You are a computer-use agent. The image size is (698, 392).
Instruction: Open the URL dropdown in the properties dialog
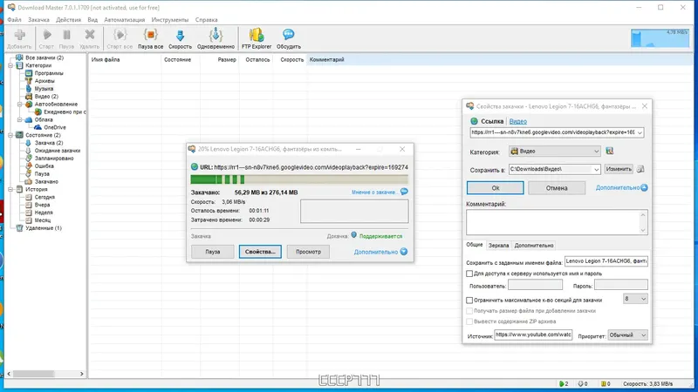(x=640, y=132)
